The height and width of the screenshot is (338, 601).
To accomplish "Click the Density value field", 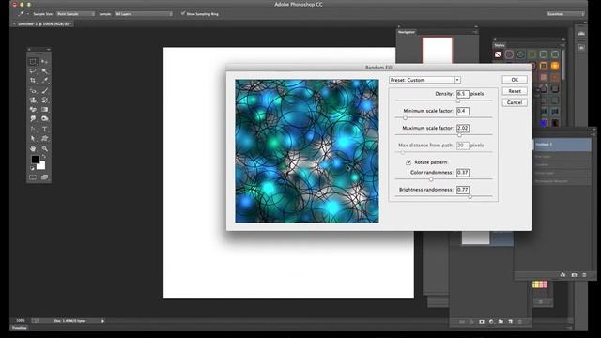I will pyautogui.click(x=463, y=94).
